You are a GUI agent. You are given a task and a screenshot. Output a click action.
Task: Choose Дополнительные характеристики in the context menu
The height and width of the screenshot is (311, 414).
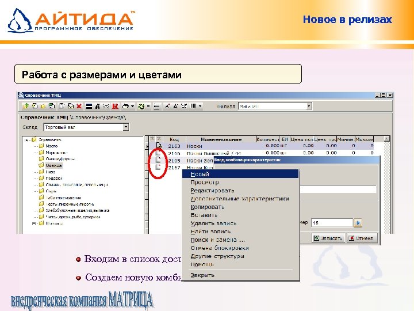point(240,199)
